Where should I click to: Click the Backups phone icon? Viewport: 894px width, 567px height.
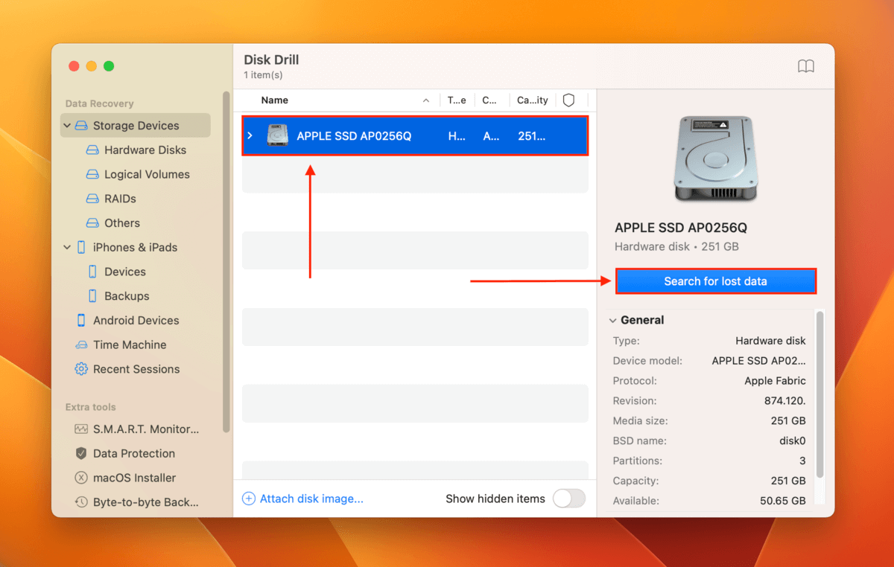(x=92, y=296)
